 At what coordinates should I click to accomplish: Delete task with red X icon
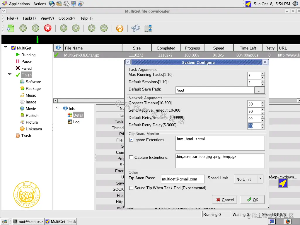click(48, 28)
